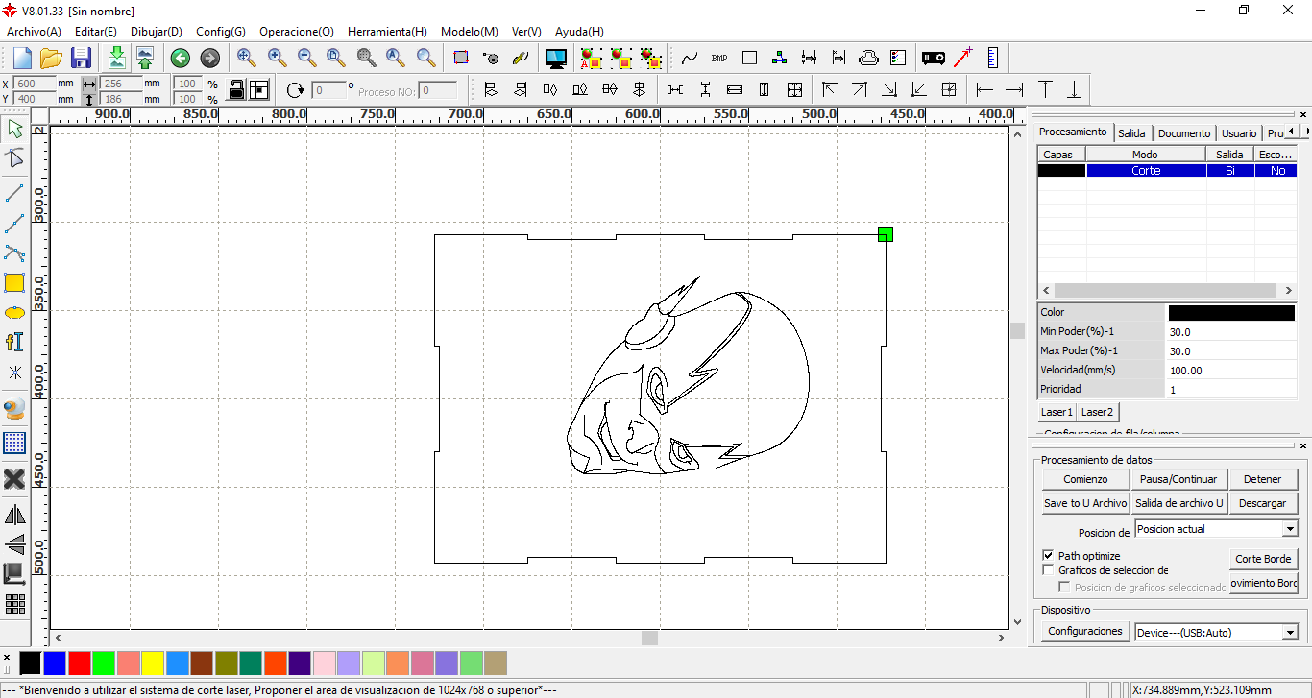
Task: Switch to the Usuario tab
Action: point(1239,133)
